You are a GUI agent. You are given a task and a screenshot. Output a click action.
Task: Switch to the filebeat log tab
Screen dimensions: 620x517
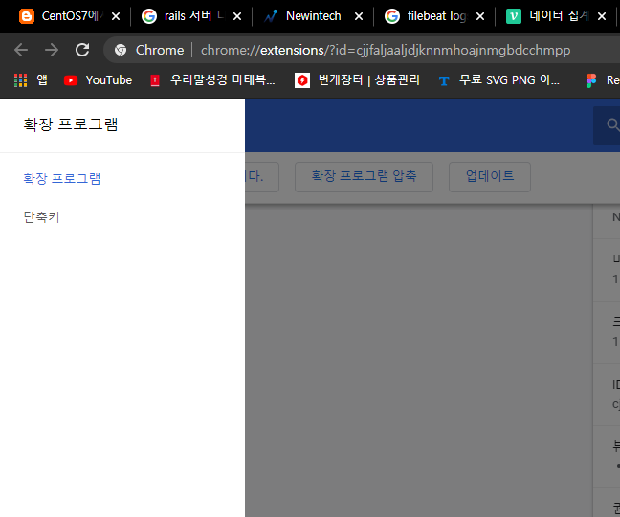428,16
